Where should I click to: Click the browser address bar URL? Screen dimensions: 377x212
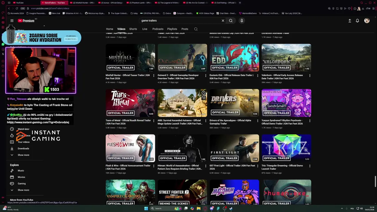coord(50,8)
